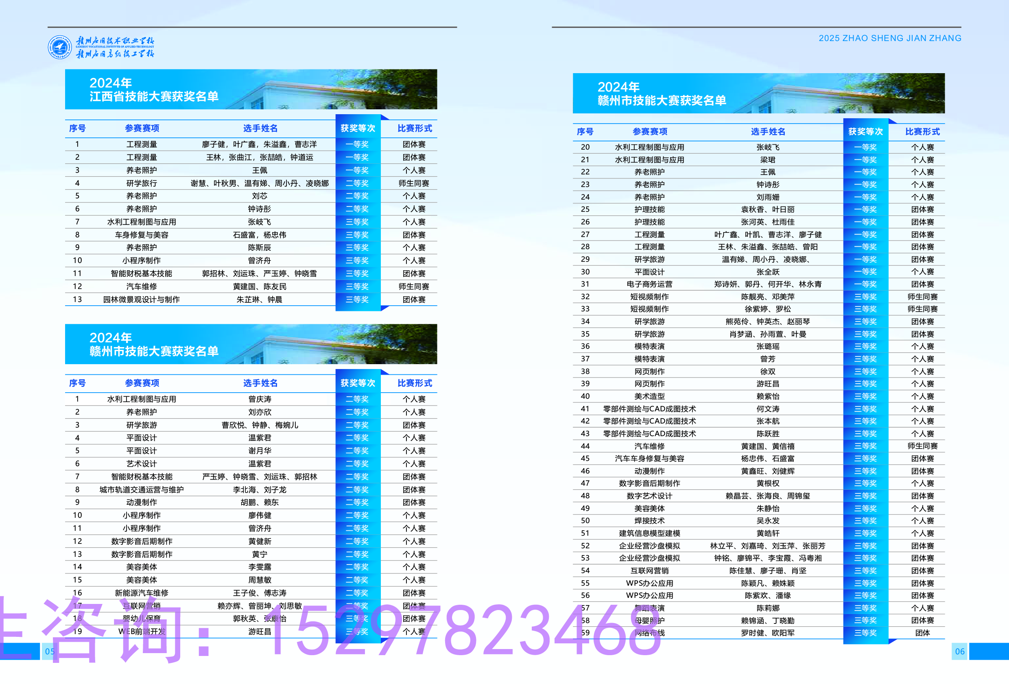
Task: Select 城市轨道交通运营与维护 row 8
Action: pyautogui.click(x=142, y=489)
